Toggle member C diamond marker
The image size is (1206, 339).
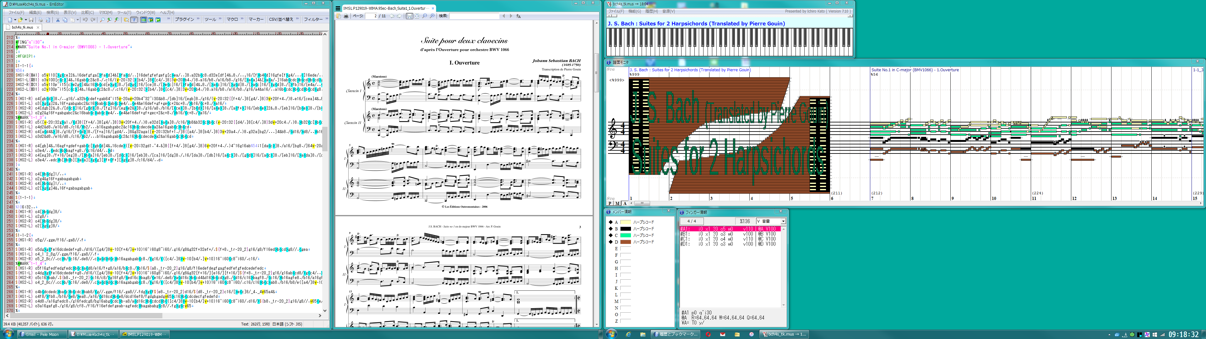[610, 235]
